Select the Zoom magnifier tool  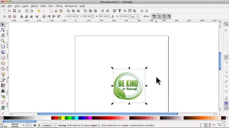pos(3,41)
